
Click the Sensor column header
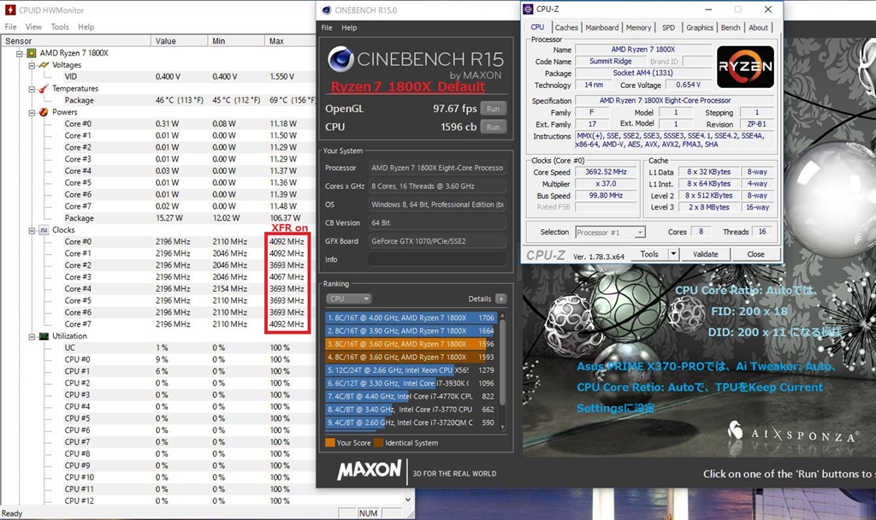[76, 41]
